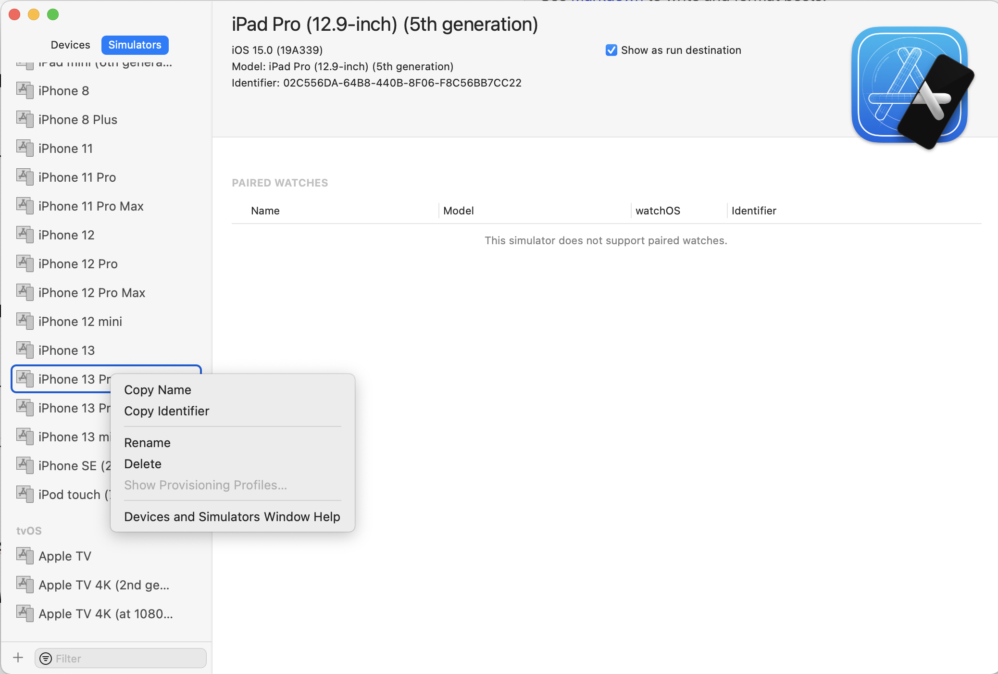Click the Apple TV simulator icon
This screenshot has height=674, width=998.
click(x=25, y=556)
